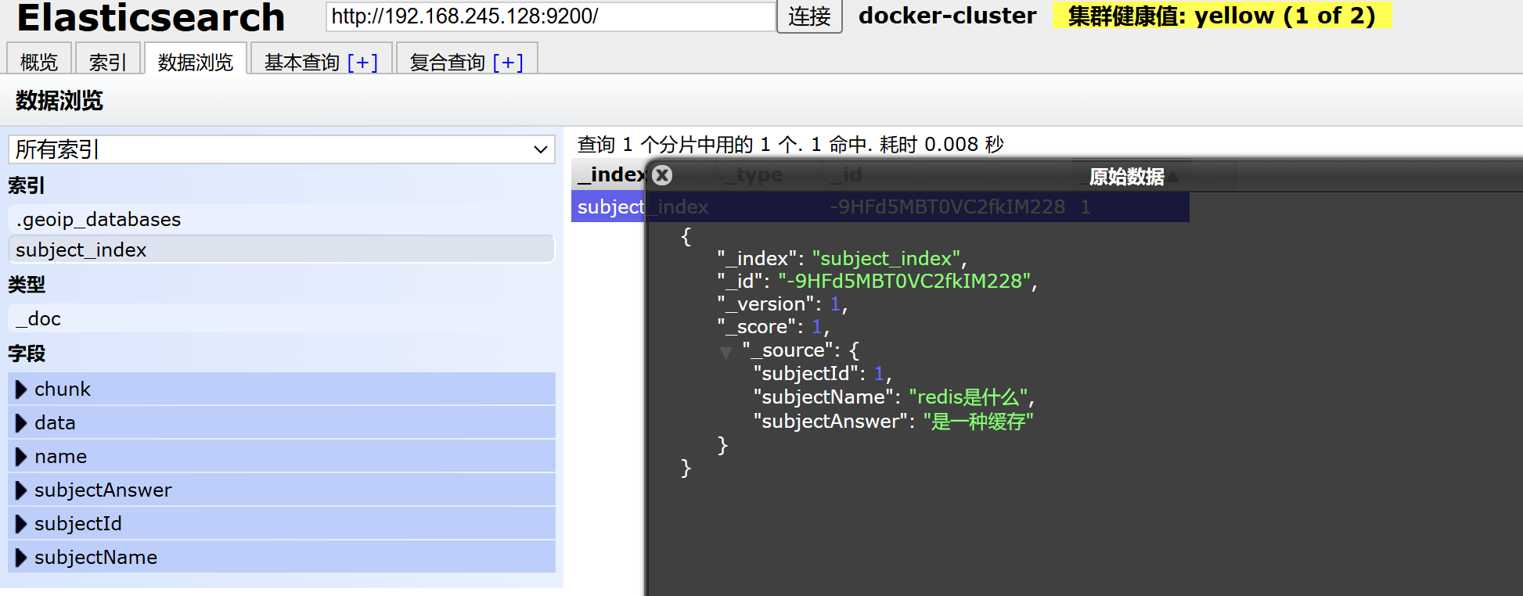The width and height of the screenshot is (1523, 596).
Task: Expand the chunk field
Action: [21, 390]
